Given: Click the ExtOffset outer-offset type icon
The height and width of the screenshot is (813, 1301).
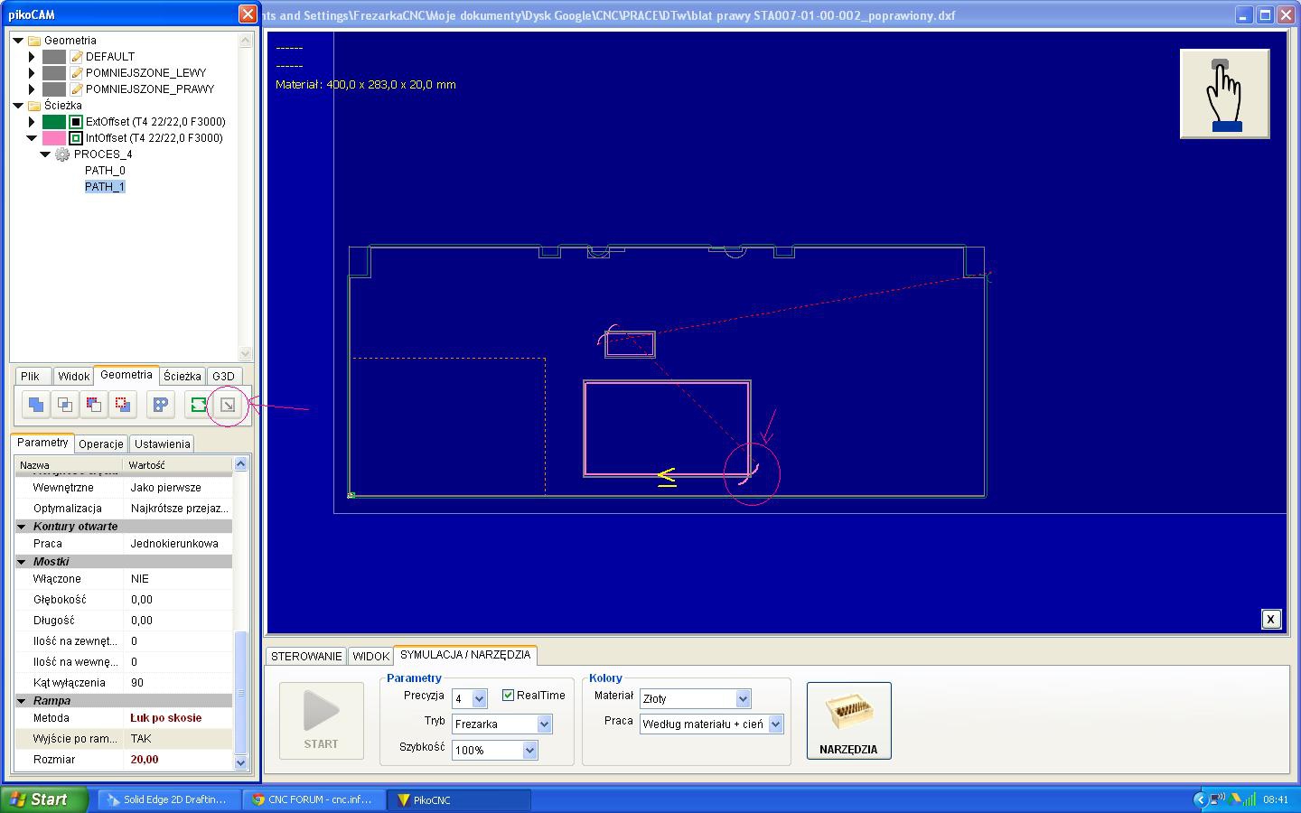Looking at the screenshot, I should (x=77, y=122).
